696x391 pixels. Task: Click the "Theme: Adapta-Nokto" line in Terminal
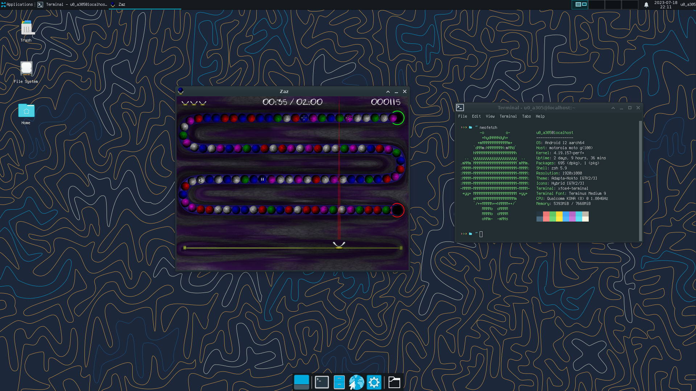(x=567, y=178)
